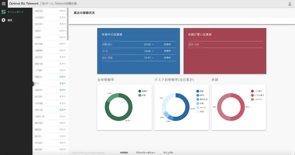
Task: Toggle the 休憩 legend swatch
Action: 139,95
